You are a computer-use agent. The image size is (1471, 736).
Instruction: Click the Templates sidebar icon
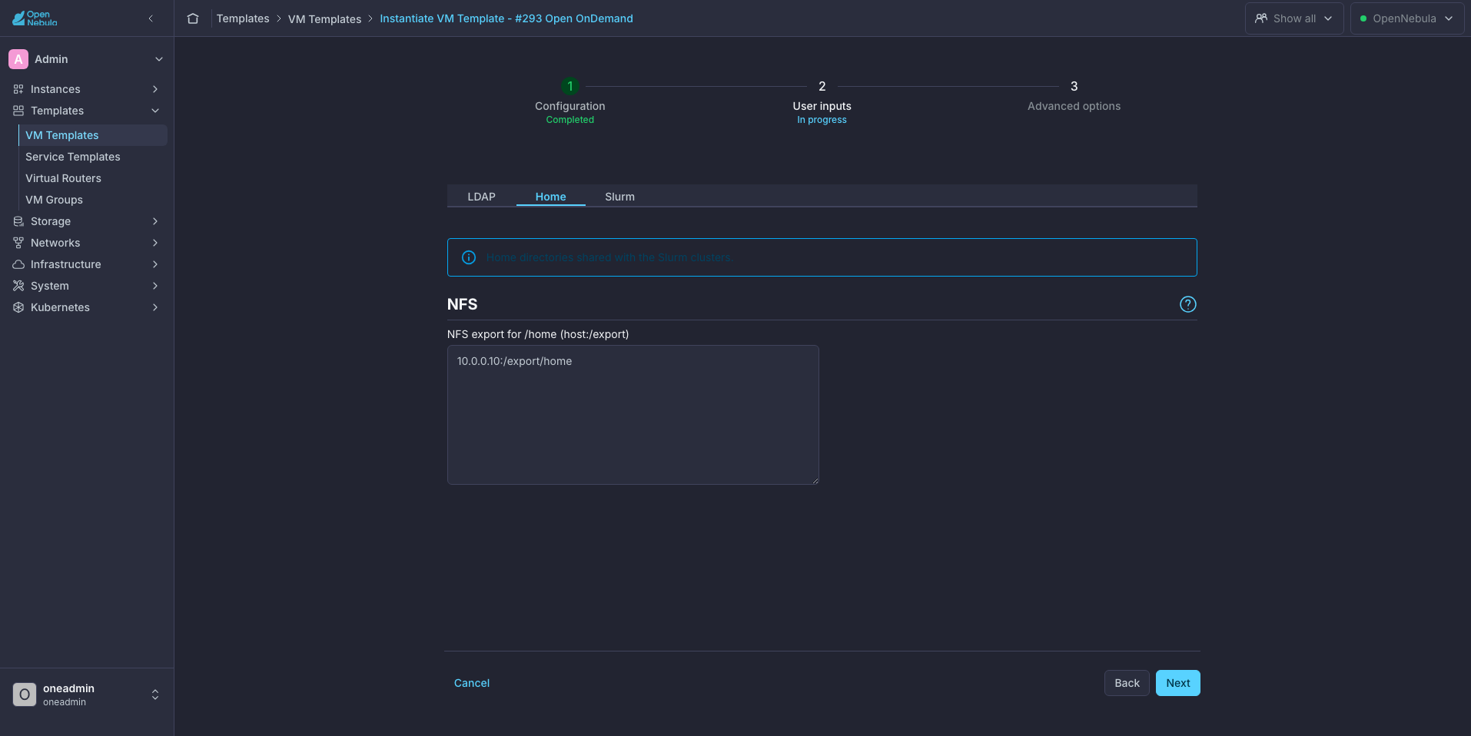pos(18,111)
